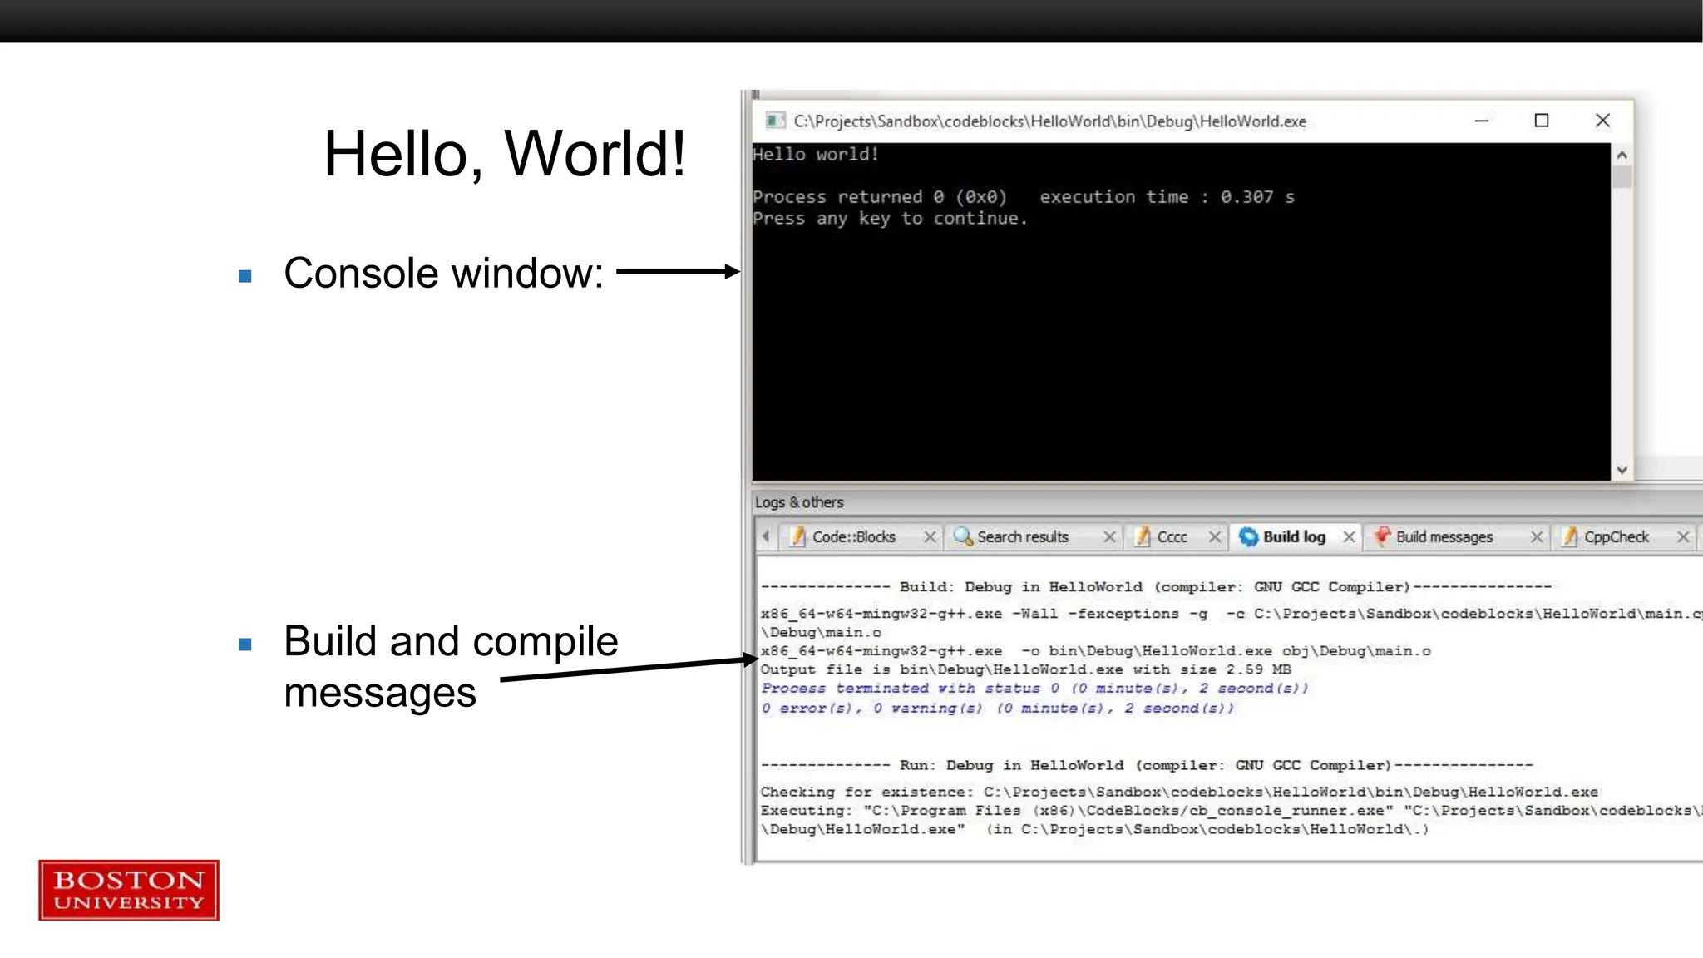Viewport: 1703px width, 958px height.
Task: Click 'Process terminated with status 0' line
Action: pos(1034,689)
